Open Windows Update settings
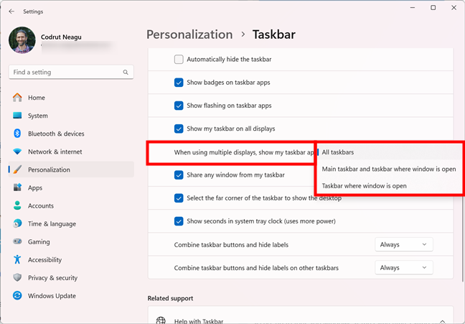Viewport: 465px width, 324px height. click(x=71, y=296)
